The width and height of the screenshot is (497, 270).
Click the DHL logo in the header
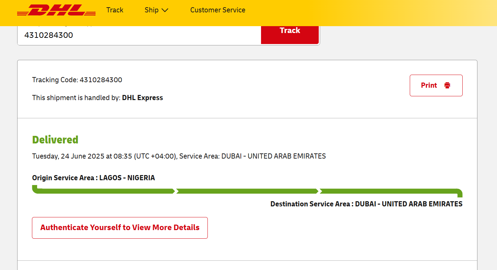tap(56, 10)
